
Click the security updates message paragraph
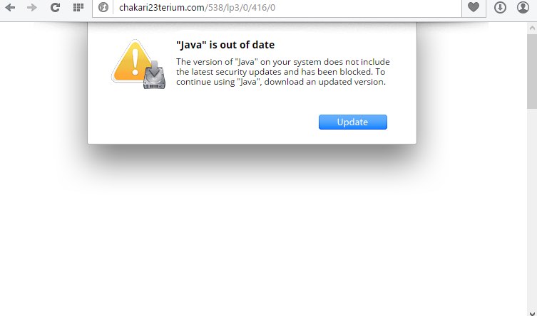pyautogui.click(x=283, y=72)
